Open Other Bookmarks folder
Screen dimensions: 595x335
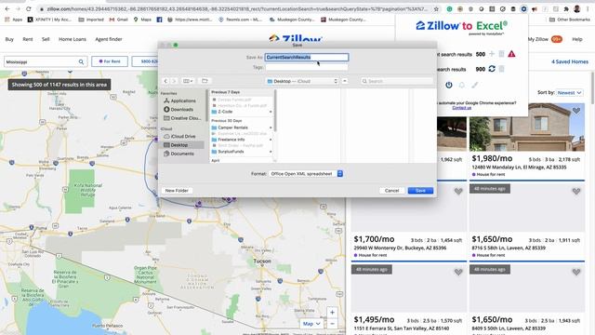click(570, 20)
